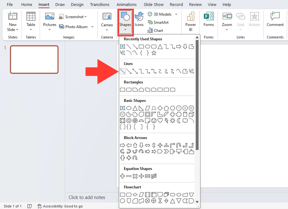Click the Forms button
Screen dimensions: 288x209
209,19
